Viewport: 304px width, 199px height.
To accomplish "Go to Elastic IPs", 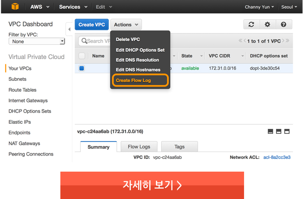I will [20, 122].
